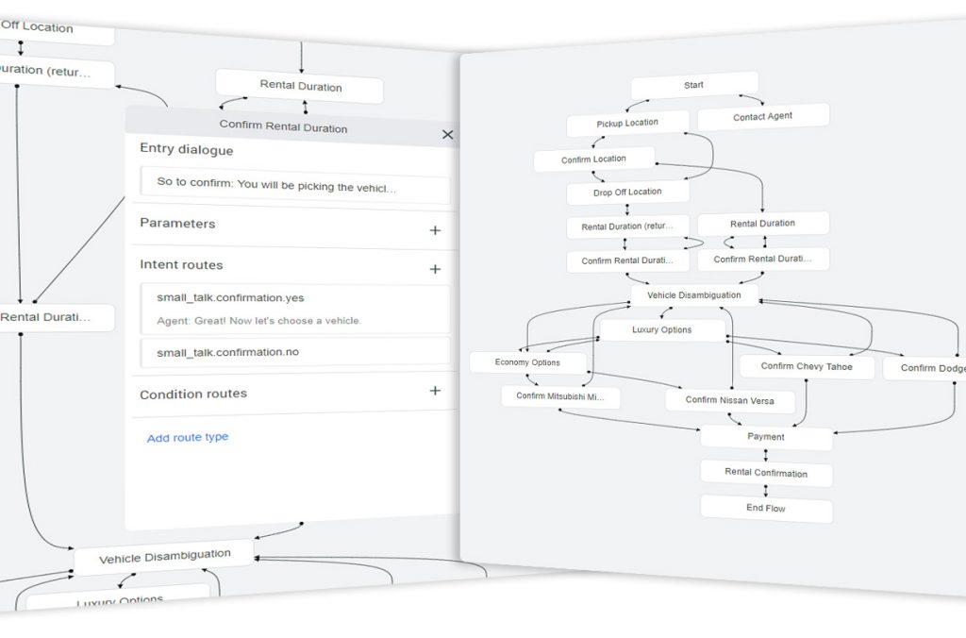Select the Pickup Location node
The width and height of the screenshot is (966, 638).
coord(627,124)
